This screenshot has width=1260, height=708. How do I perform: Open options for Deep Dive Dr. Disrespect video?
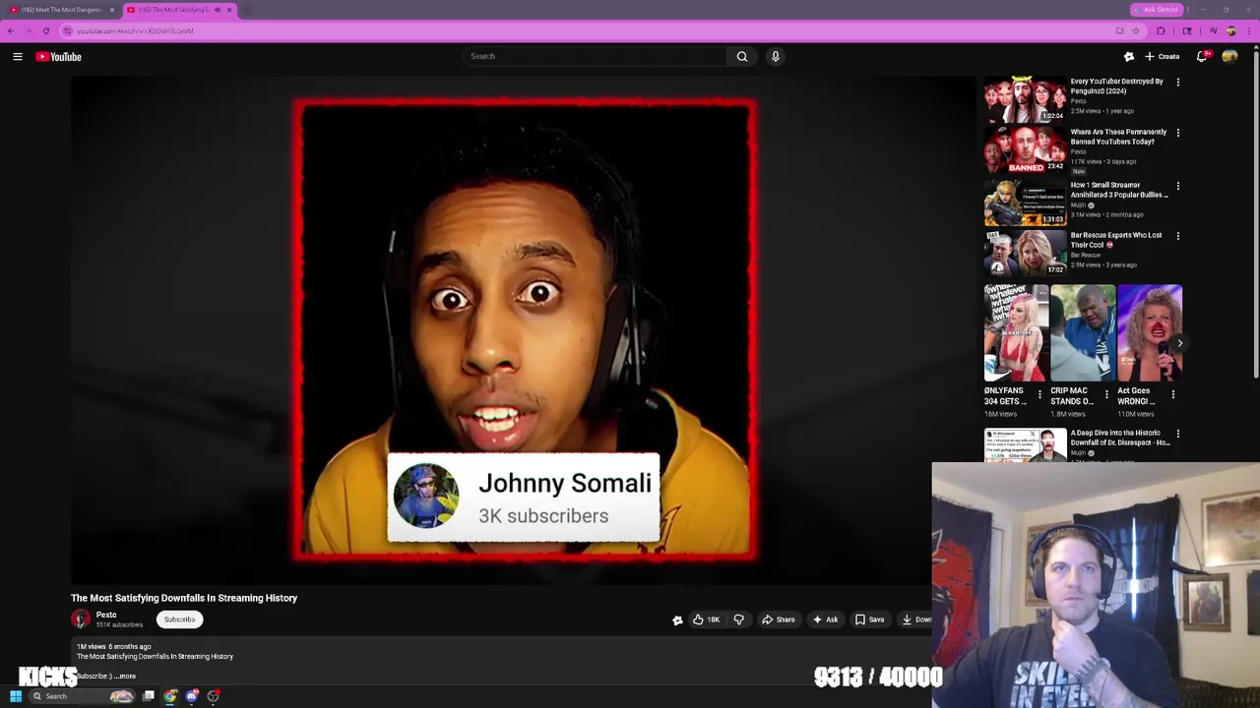point(1178,434)
